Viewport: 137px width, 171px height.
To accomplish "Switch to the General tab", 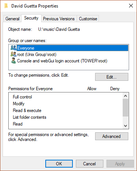I will click(x=12, y=19).
